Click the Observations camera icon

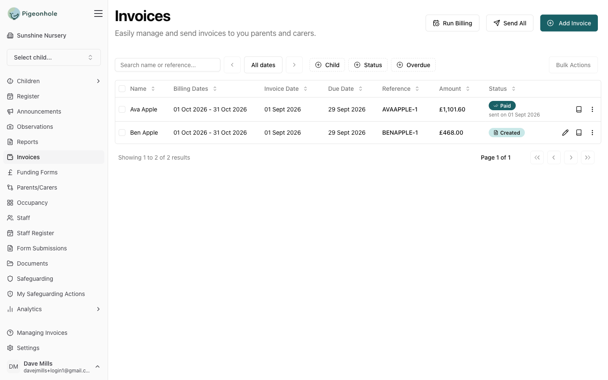10,127
